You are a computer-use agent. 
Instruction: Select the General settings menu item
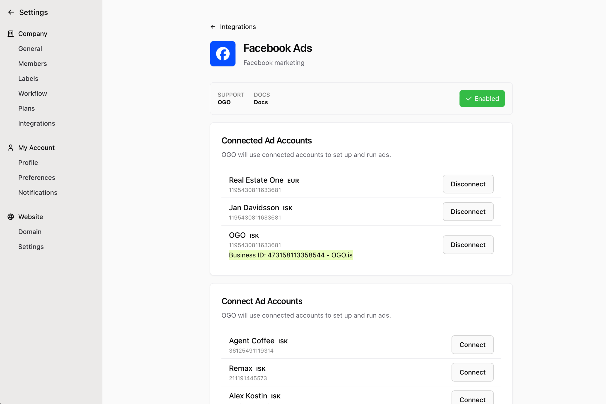(x=30, y=49)
